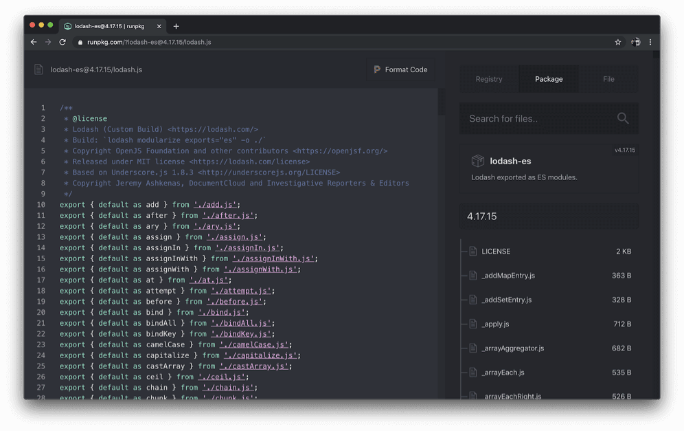The width and height of the screenshot is (684, 431).
Task: Click the file icon next to _addSetEntry.js
Action: (x=473, y=300)
